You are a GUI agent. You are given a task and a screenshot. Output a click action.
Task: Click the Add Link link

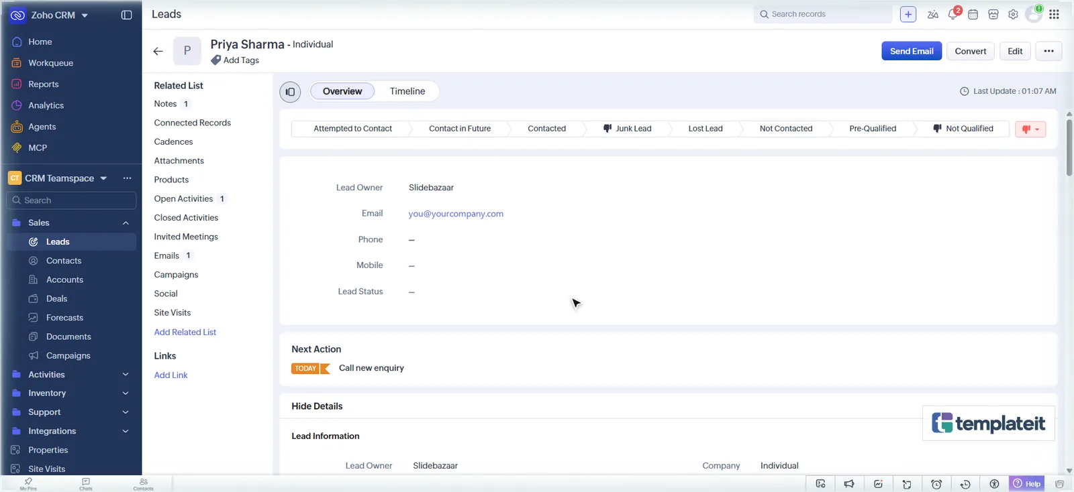pyautogui.click(x=170, y=375)
